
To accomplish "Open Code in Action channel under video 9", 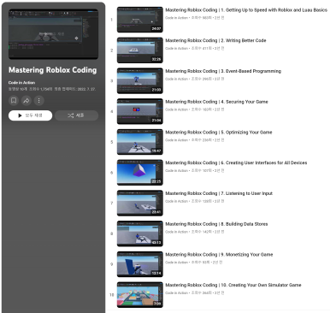I will (176, 263).
